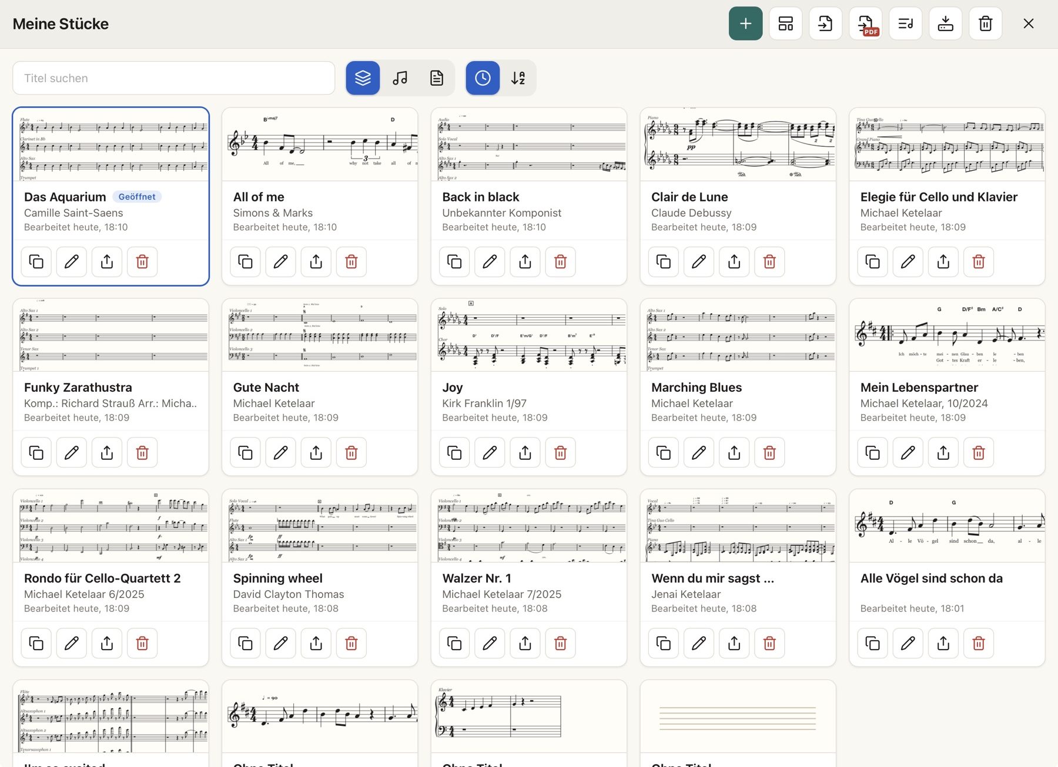This screenshot has height=767, width=1058.
Task: Duplicate the Das Aquarium piece
Action: tap(36, 261)
